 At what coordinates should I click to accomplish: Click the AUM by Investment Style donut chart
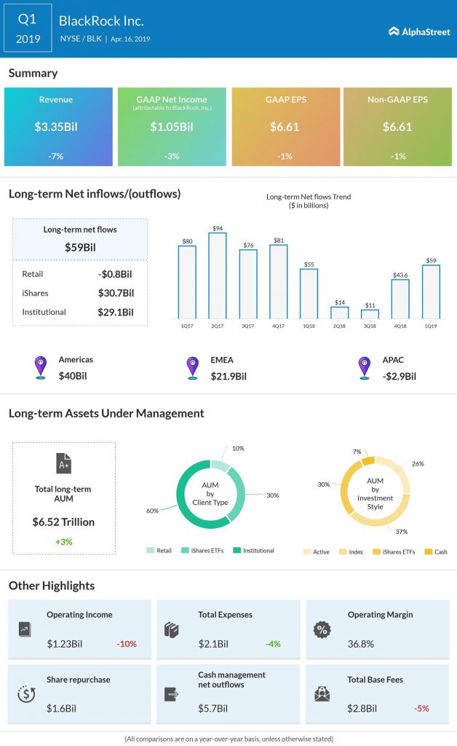pyautogui.click(x=375, y=492)
